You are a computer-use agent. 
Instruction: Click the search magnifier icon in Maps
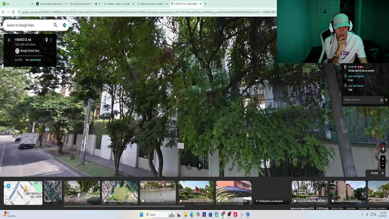55,25
